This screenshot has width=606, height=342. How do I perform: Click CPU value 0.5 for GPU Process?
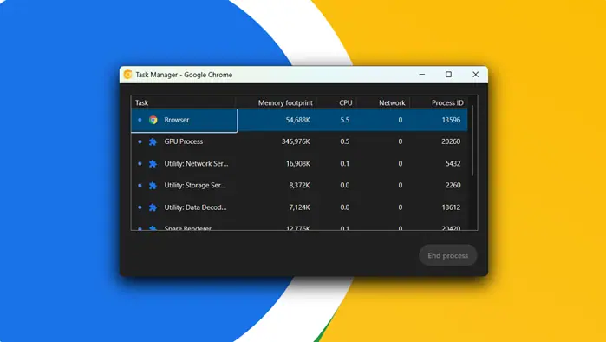[345, 141]
